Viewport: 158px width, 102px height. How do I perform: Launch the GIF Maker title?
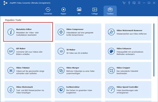click(x=21, y=48)
